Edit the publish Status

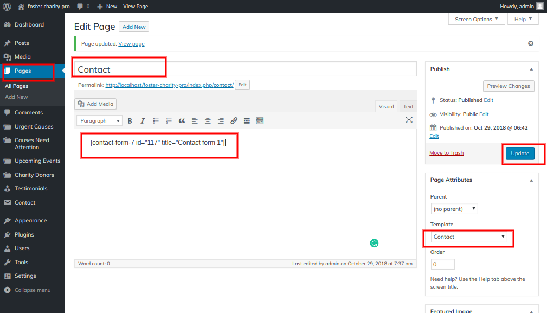pos(488,100)
